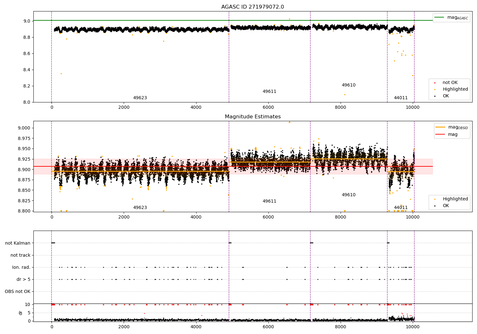Click orange outlier near magnitude 8.1 in top plot
This screenshot has width=477, height=334.
point(345,94)
